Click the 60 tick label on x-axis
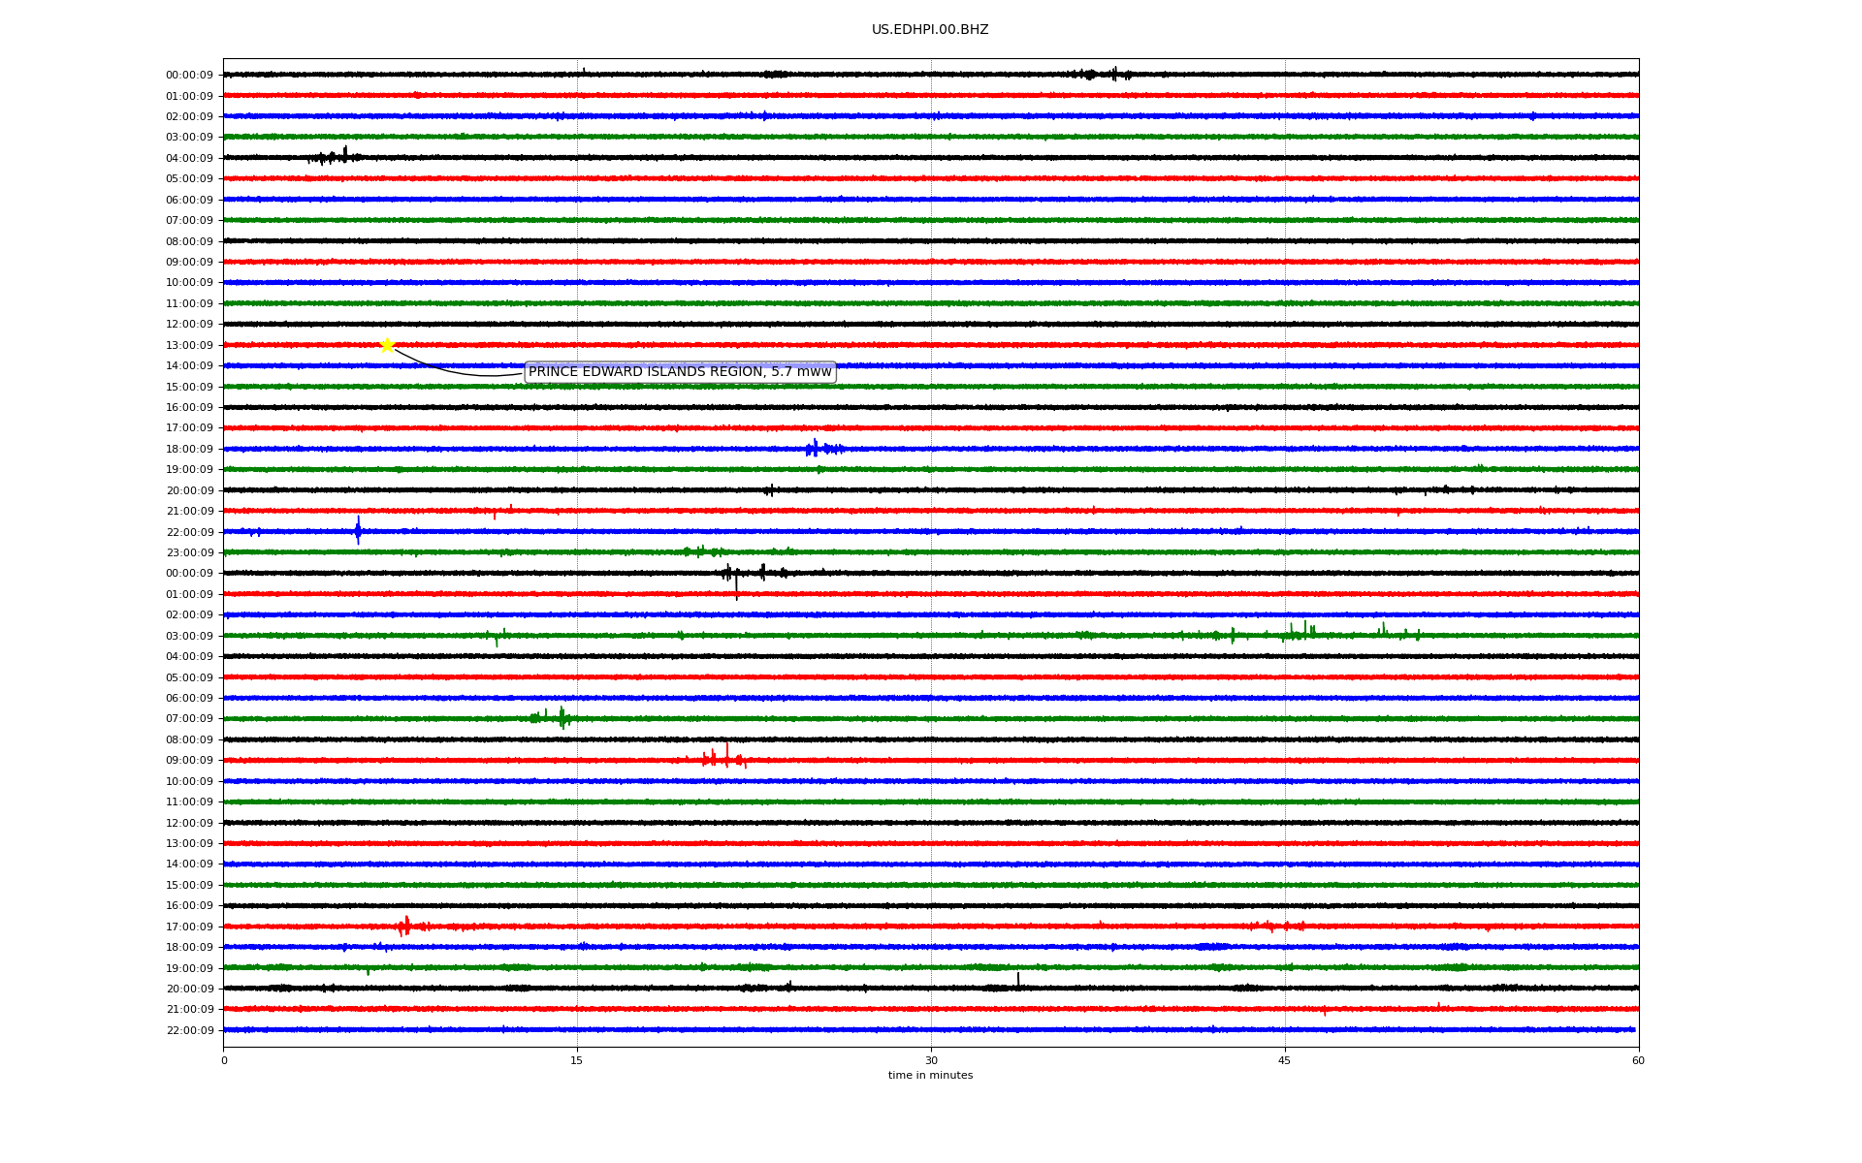The width and height of the screenshot is (1862, 1163). point(1637,1060)
